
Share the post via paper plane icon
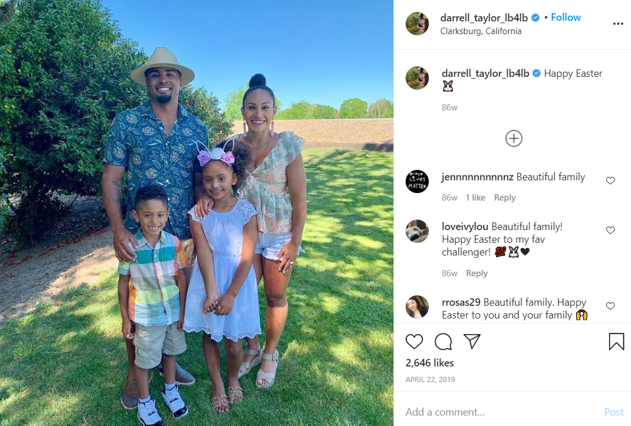click(x=472, y=342)
